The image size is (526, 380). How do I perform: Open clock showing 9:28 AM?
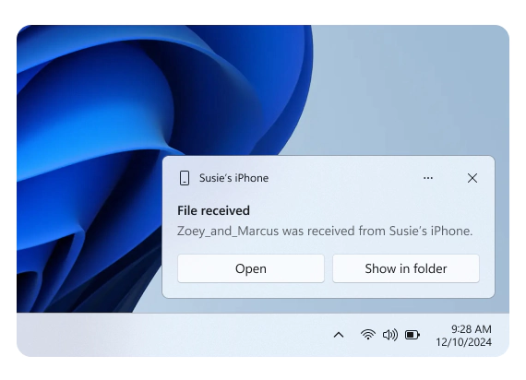471,329
